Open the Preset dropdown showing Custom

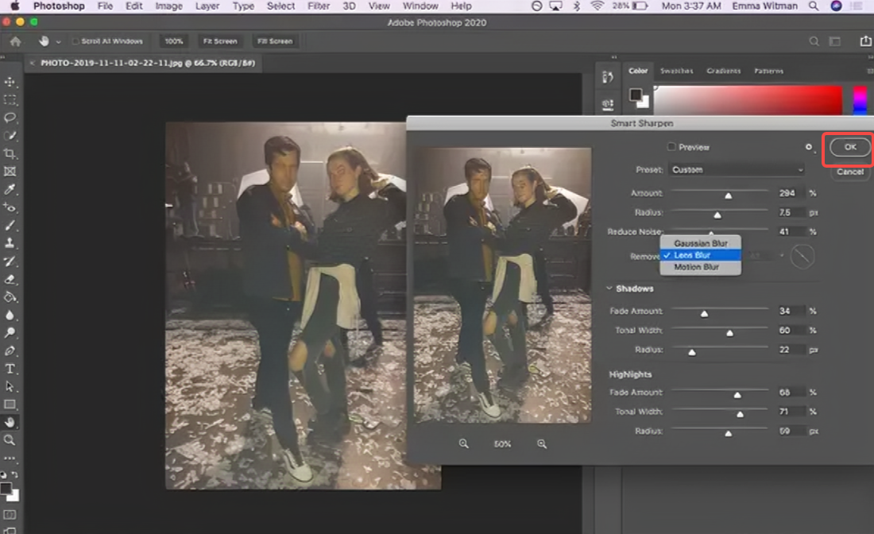click(x=736, y=169)
